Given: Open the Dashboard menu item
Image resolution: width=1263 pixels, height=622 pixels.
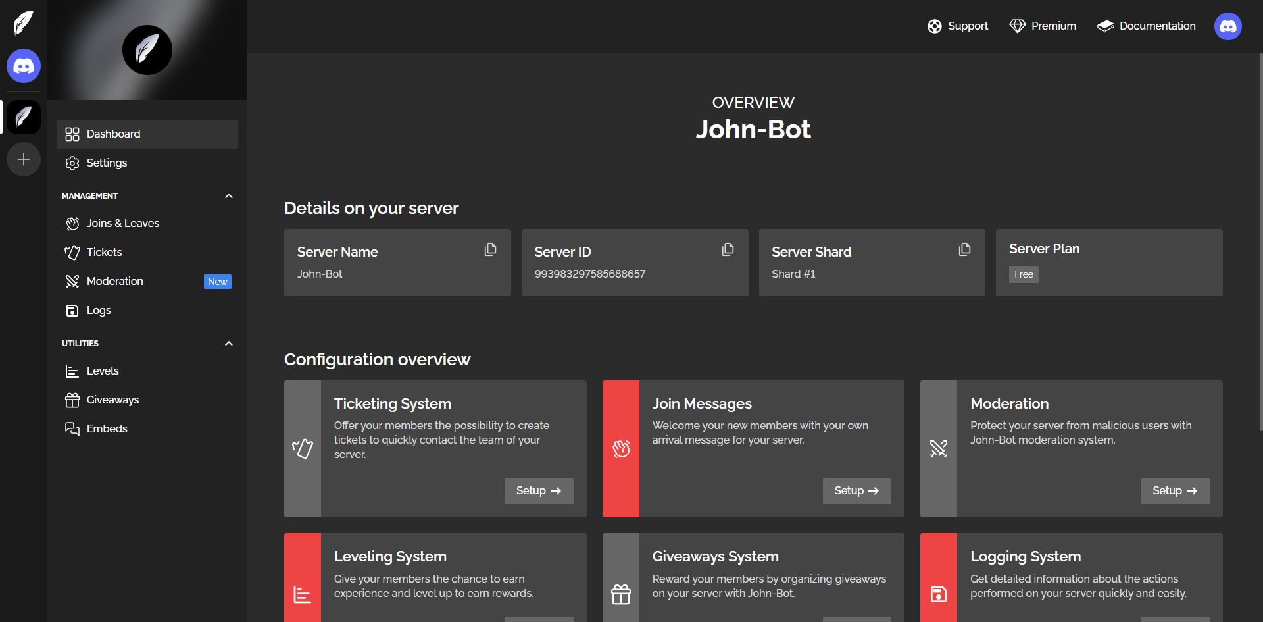Looking at the screenshot, I should [x=147, y=134].
